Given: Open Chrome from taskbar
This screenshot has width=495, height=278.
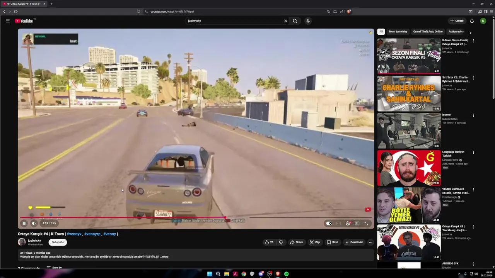Looking at the screenshot, I should pyautogui.click(x=244, y=274).
